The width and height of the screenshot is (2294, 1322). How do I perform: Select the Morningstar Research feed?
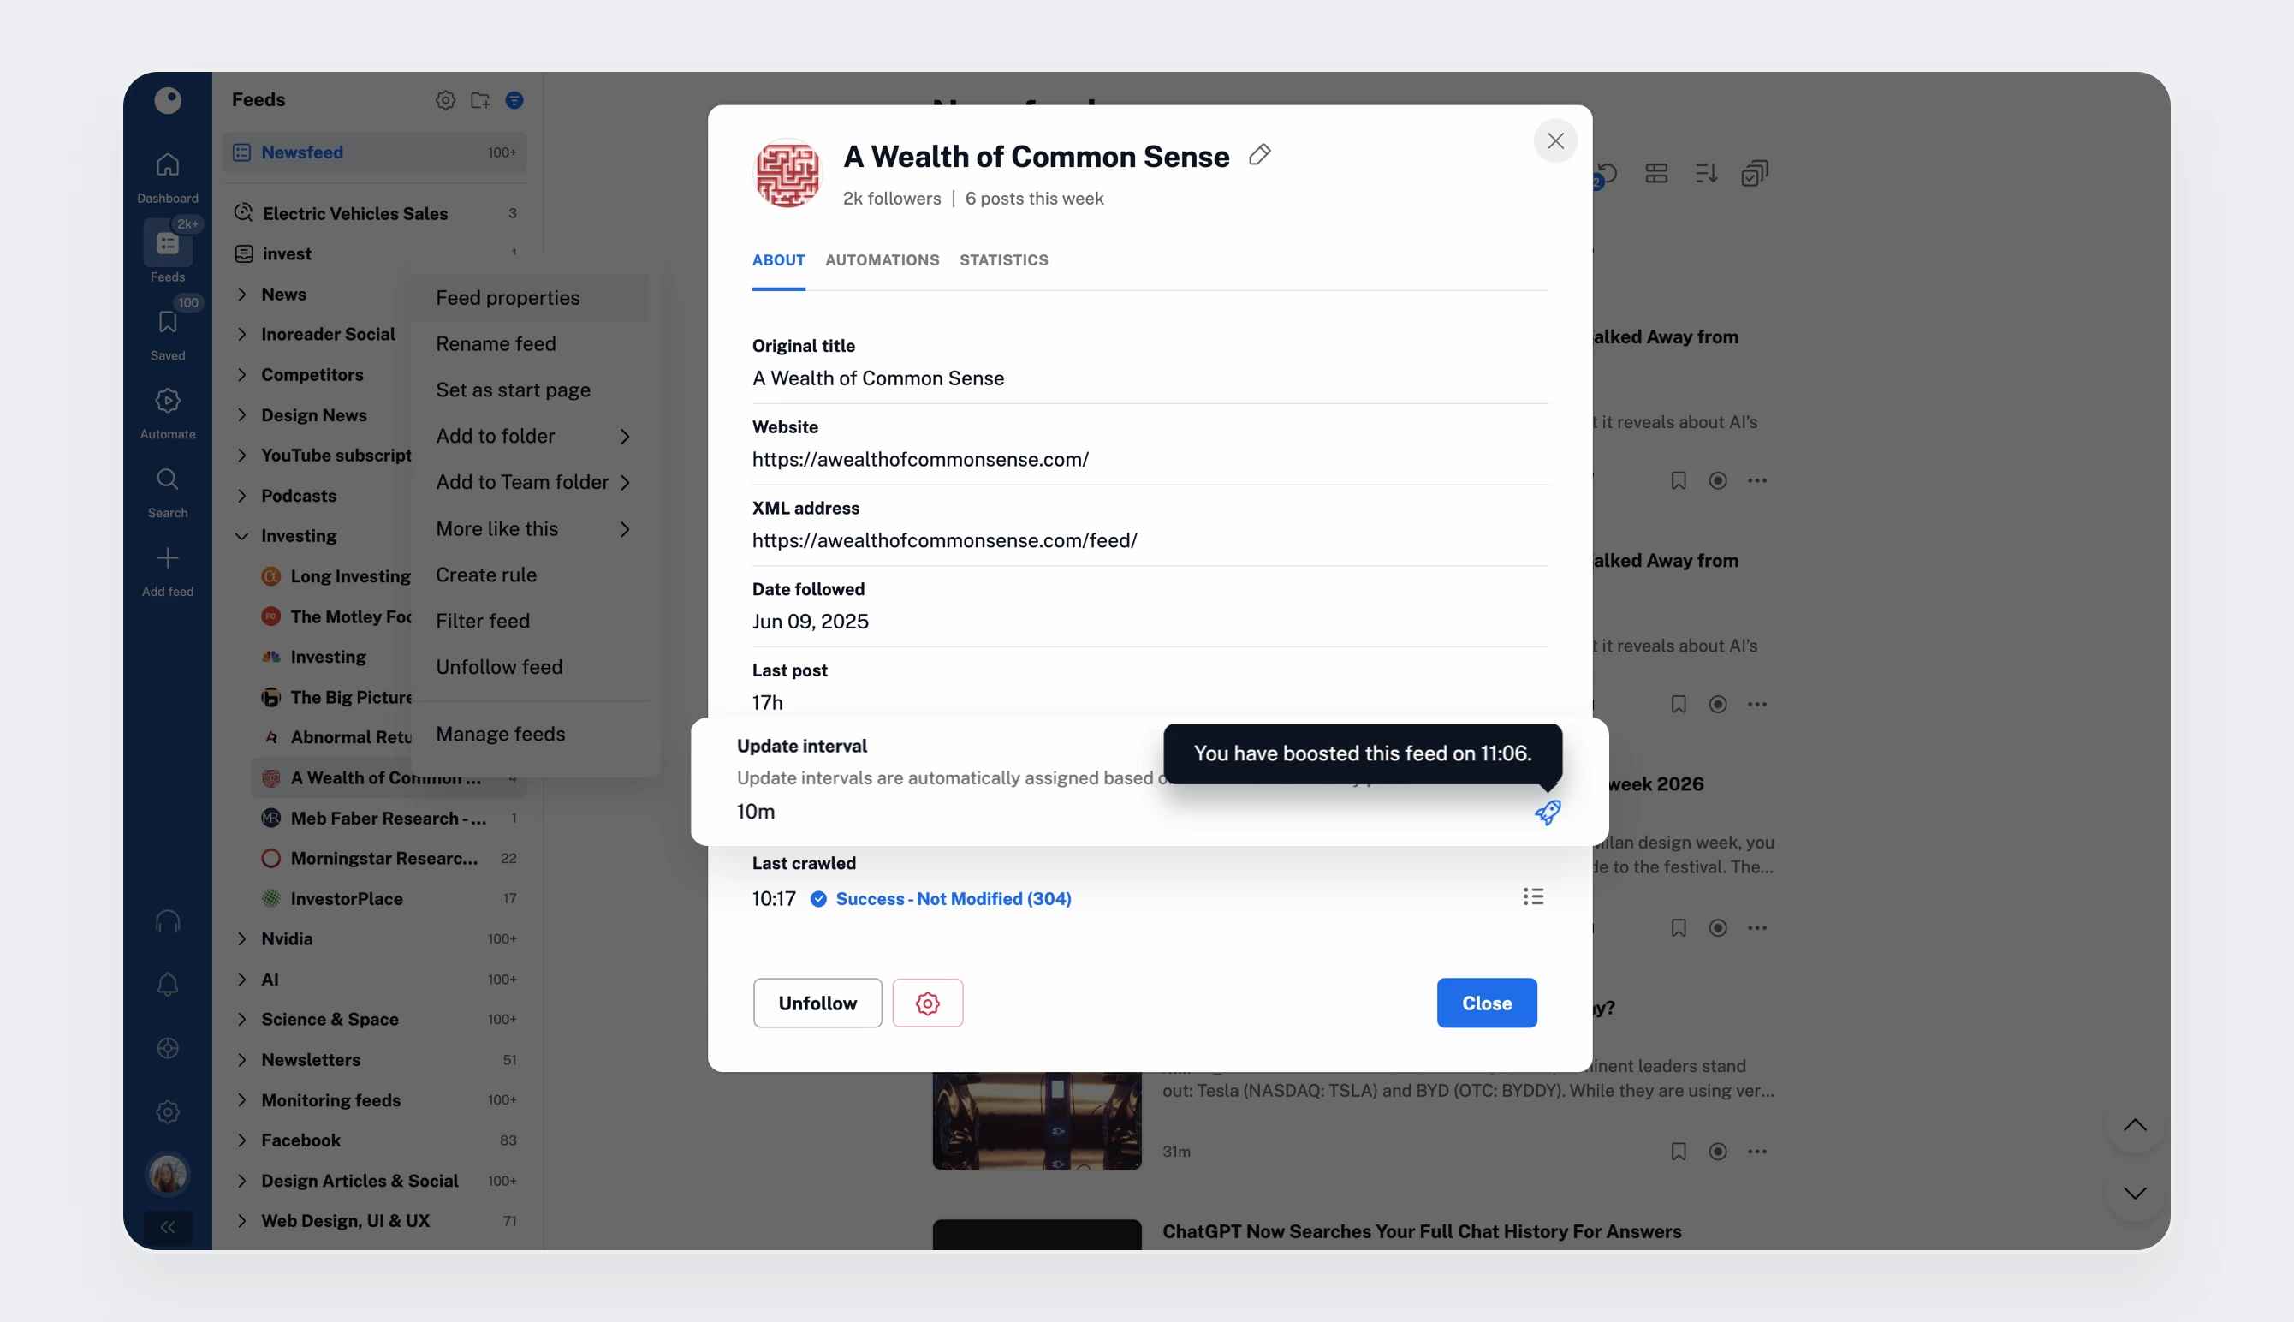pos(383,858)
